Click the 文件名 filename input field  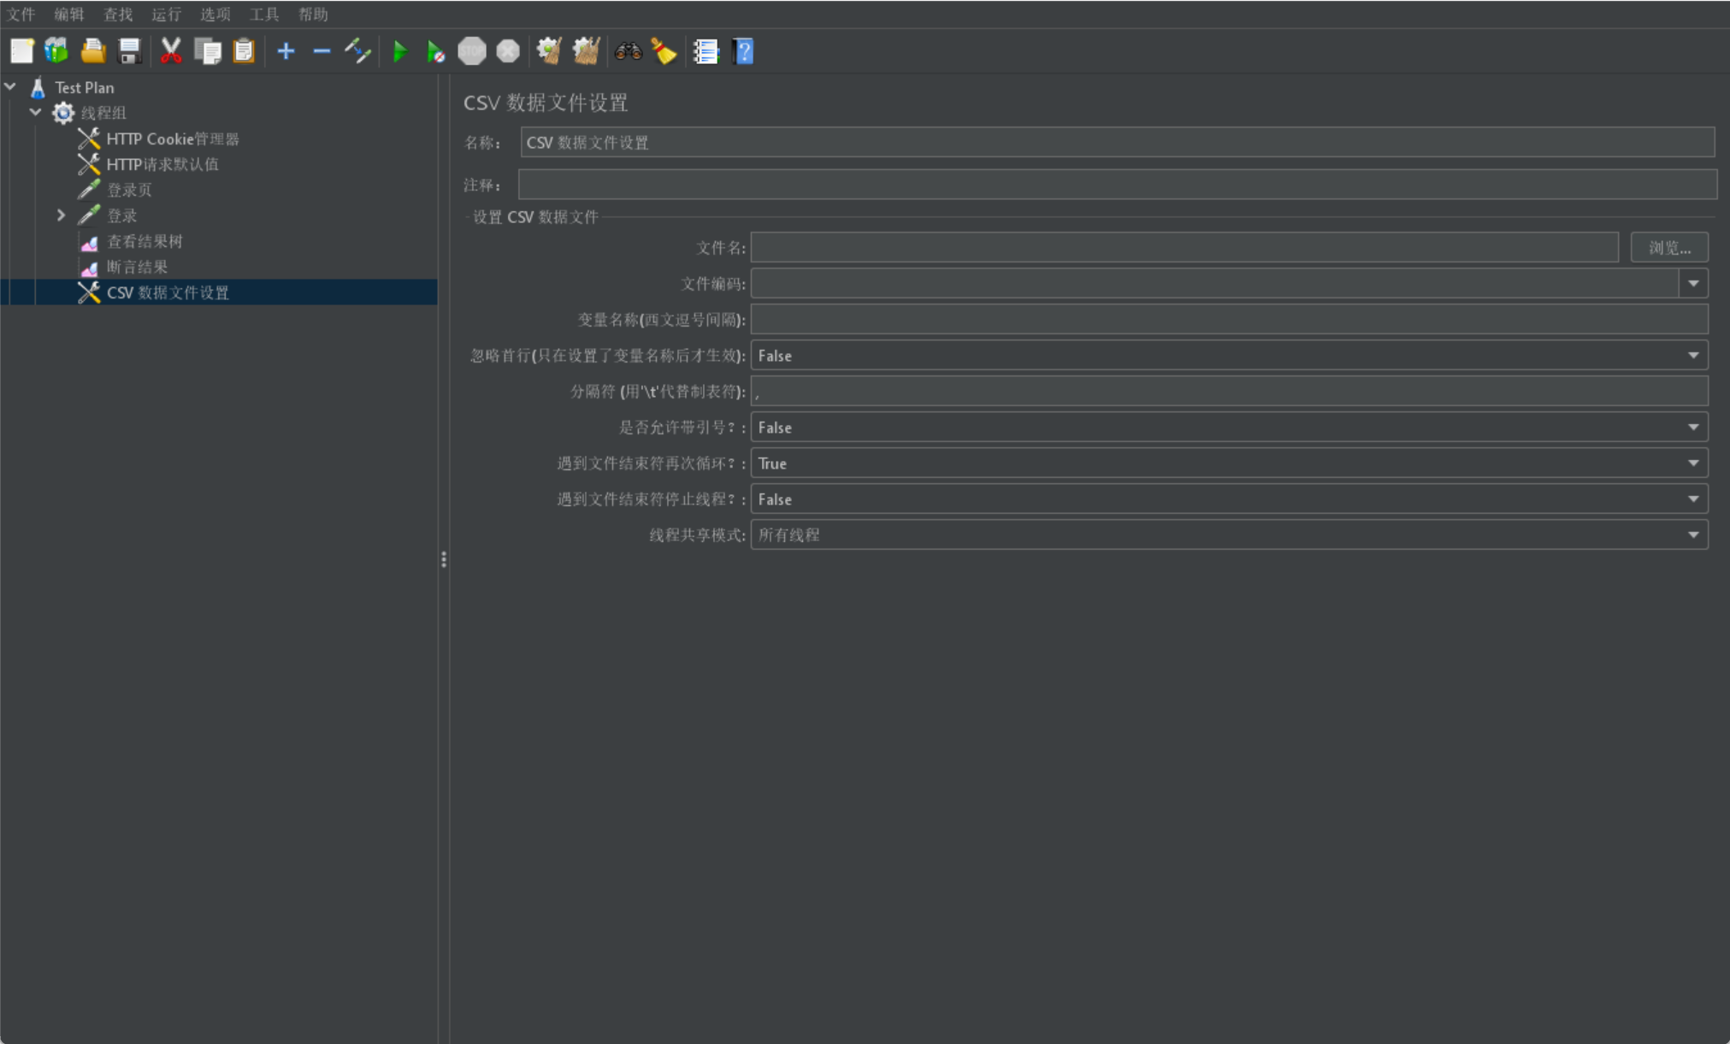coord(1184,248)
